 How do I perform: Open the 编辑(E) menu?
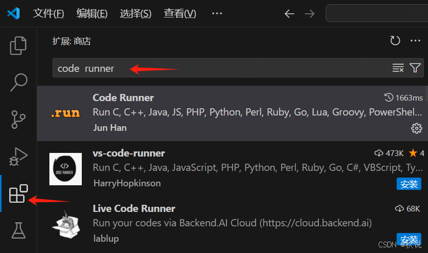pos(92,13)
